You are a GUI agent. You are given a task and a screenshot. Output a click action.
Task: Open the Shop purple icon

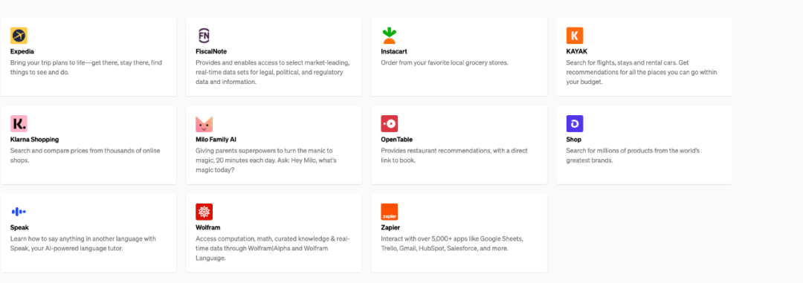click(575, 124)
